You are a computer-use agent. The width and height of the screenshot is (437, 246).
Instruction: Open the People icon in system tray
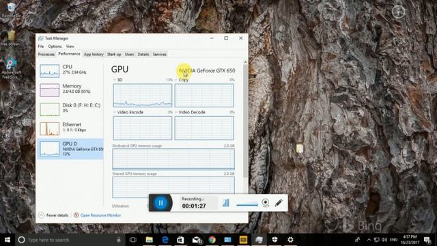point(358,240)
